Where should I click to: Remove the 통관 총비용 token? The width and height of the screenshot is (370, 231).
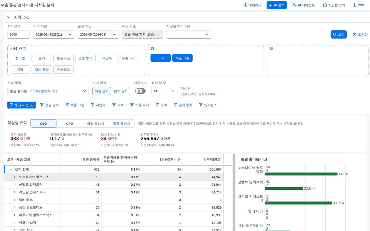tap(30, 91)
